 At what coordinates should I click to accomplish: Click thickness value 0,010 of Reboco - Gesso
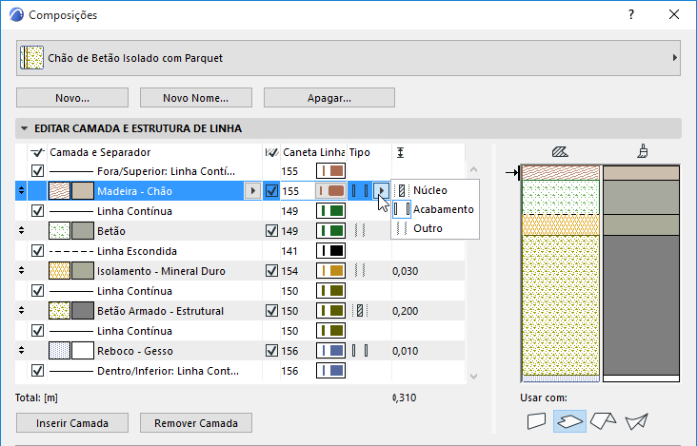406,351
